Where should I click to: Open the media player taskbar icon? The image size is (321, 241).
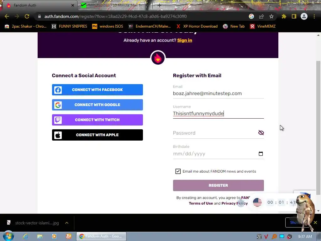coord(54,236)
